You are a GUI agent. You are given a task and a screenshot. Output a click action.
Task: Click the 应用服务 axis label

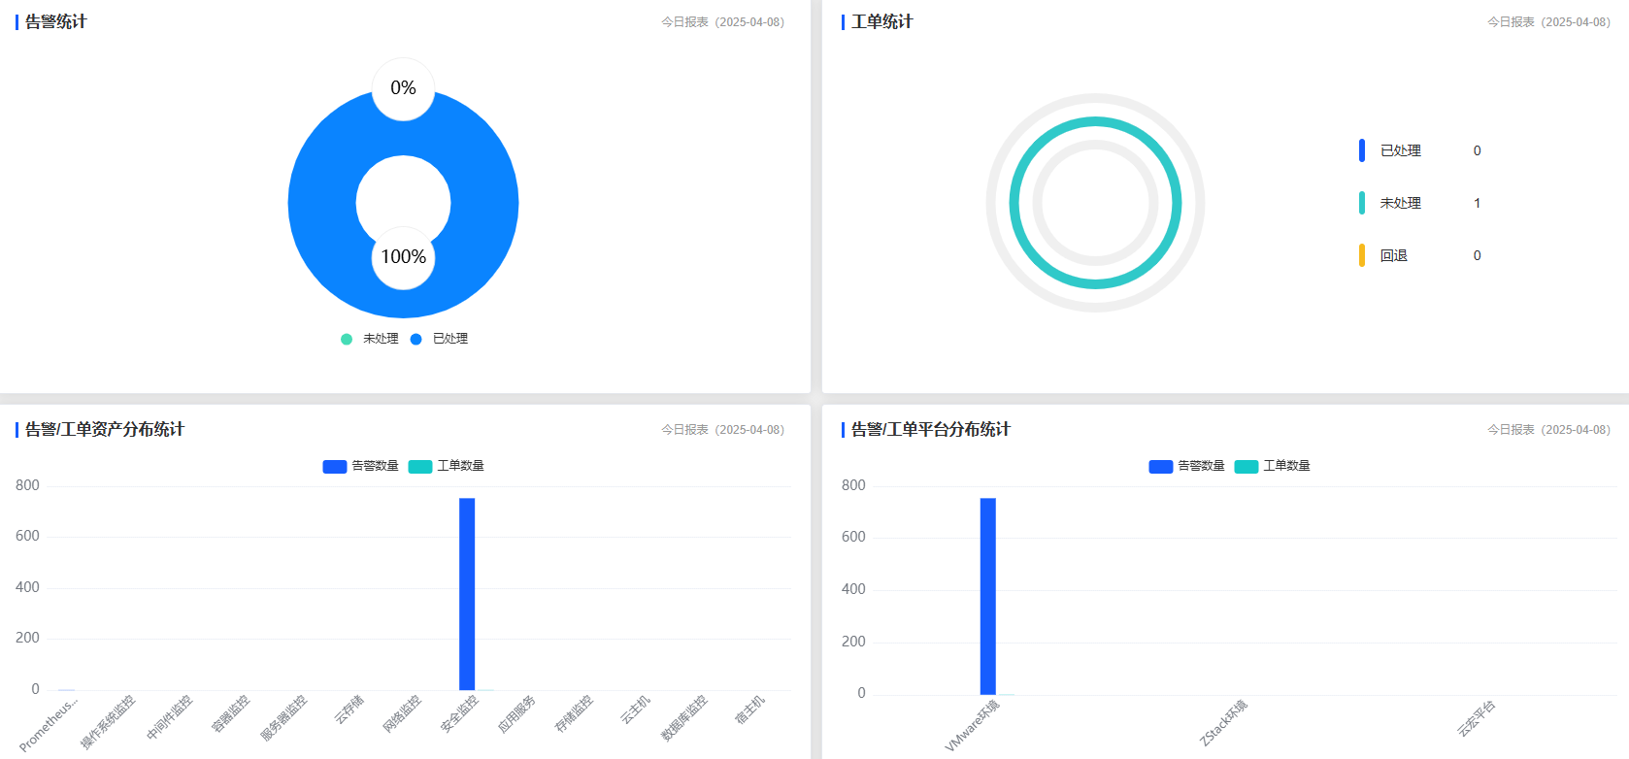516,713
